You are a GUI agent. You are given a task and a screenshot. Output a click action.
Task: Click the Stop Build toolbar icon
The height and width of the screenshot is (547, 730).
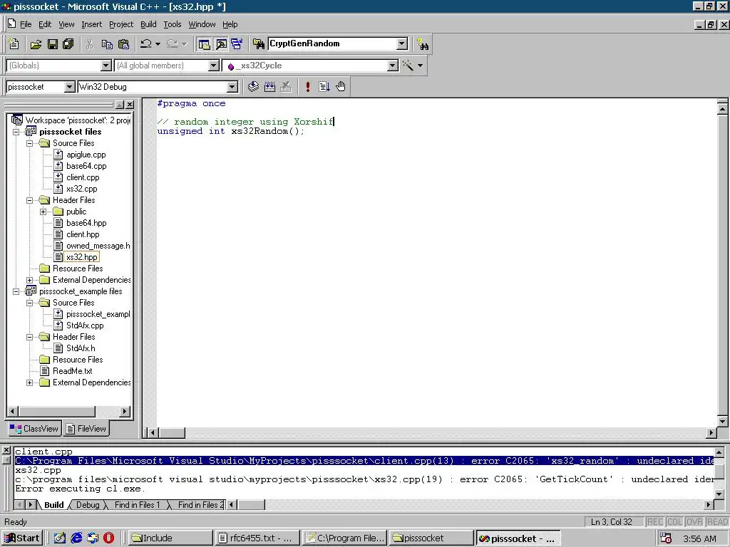coord(286,86)
